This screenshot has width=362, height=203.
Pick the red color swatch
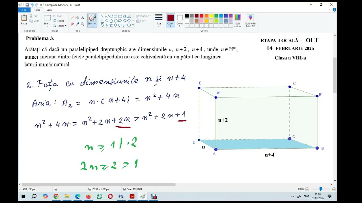(x=201, y=16)
